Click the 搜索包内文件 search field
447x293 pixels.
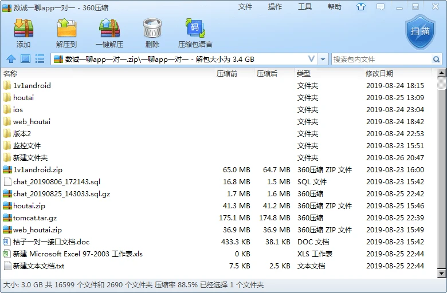tap(381, 59)
